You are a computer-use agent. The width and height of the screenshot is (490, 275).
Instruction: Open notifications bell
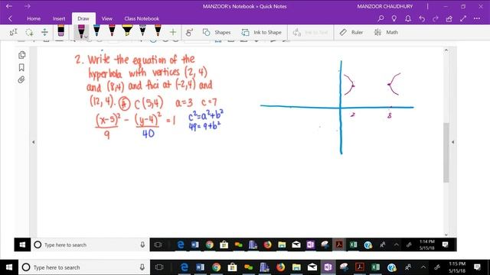(x=408, y=18)
